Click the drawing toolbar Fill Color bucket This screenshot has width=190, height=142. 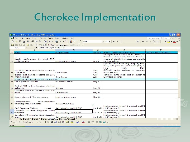point(72,122)
